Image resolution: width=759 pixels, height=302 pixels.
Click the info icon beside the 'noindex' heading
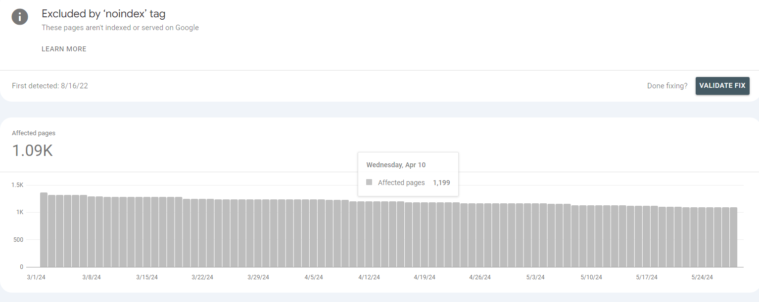tap(20, 17)
